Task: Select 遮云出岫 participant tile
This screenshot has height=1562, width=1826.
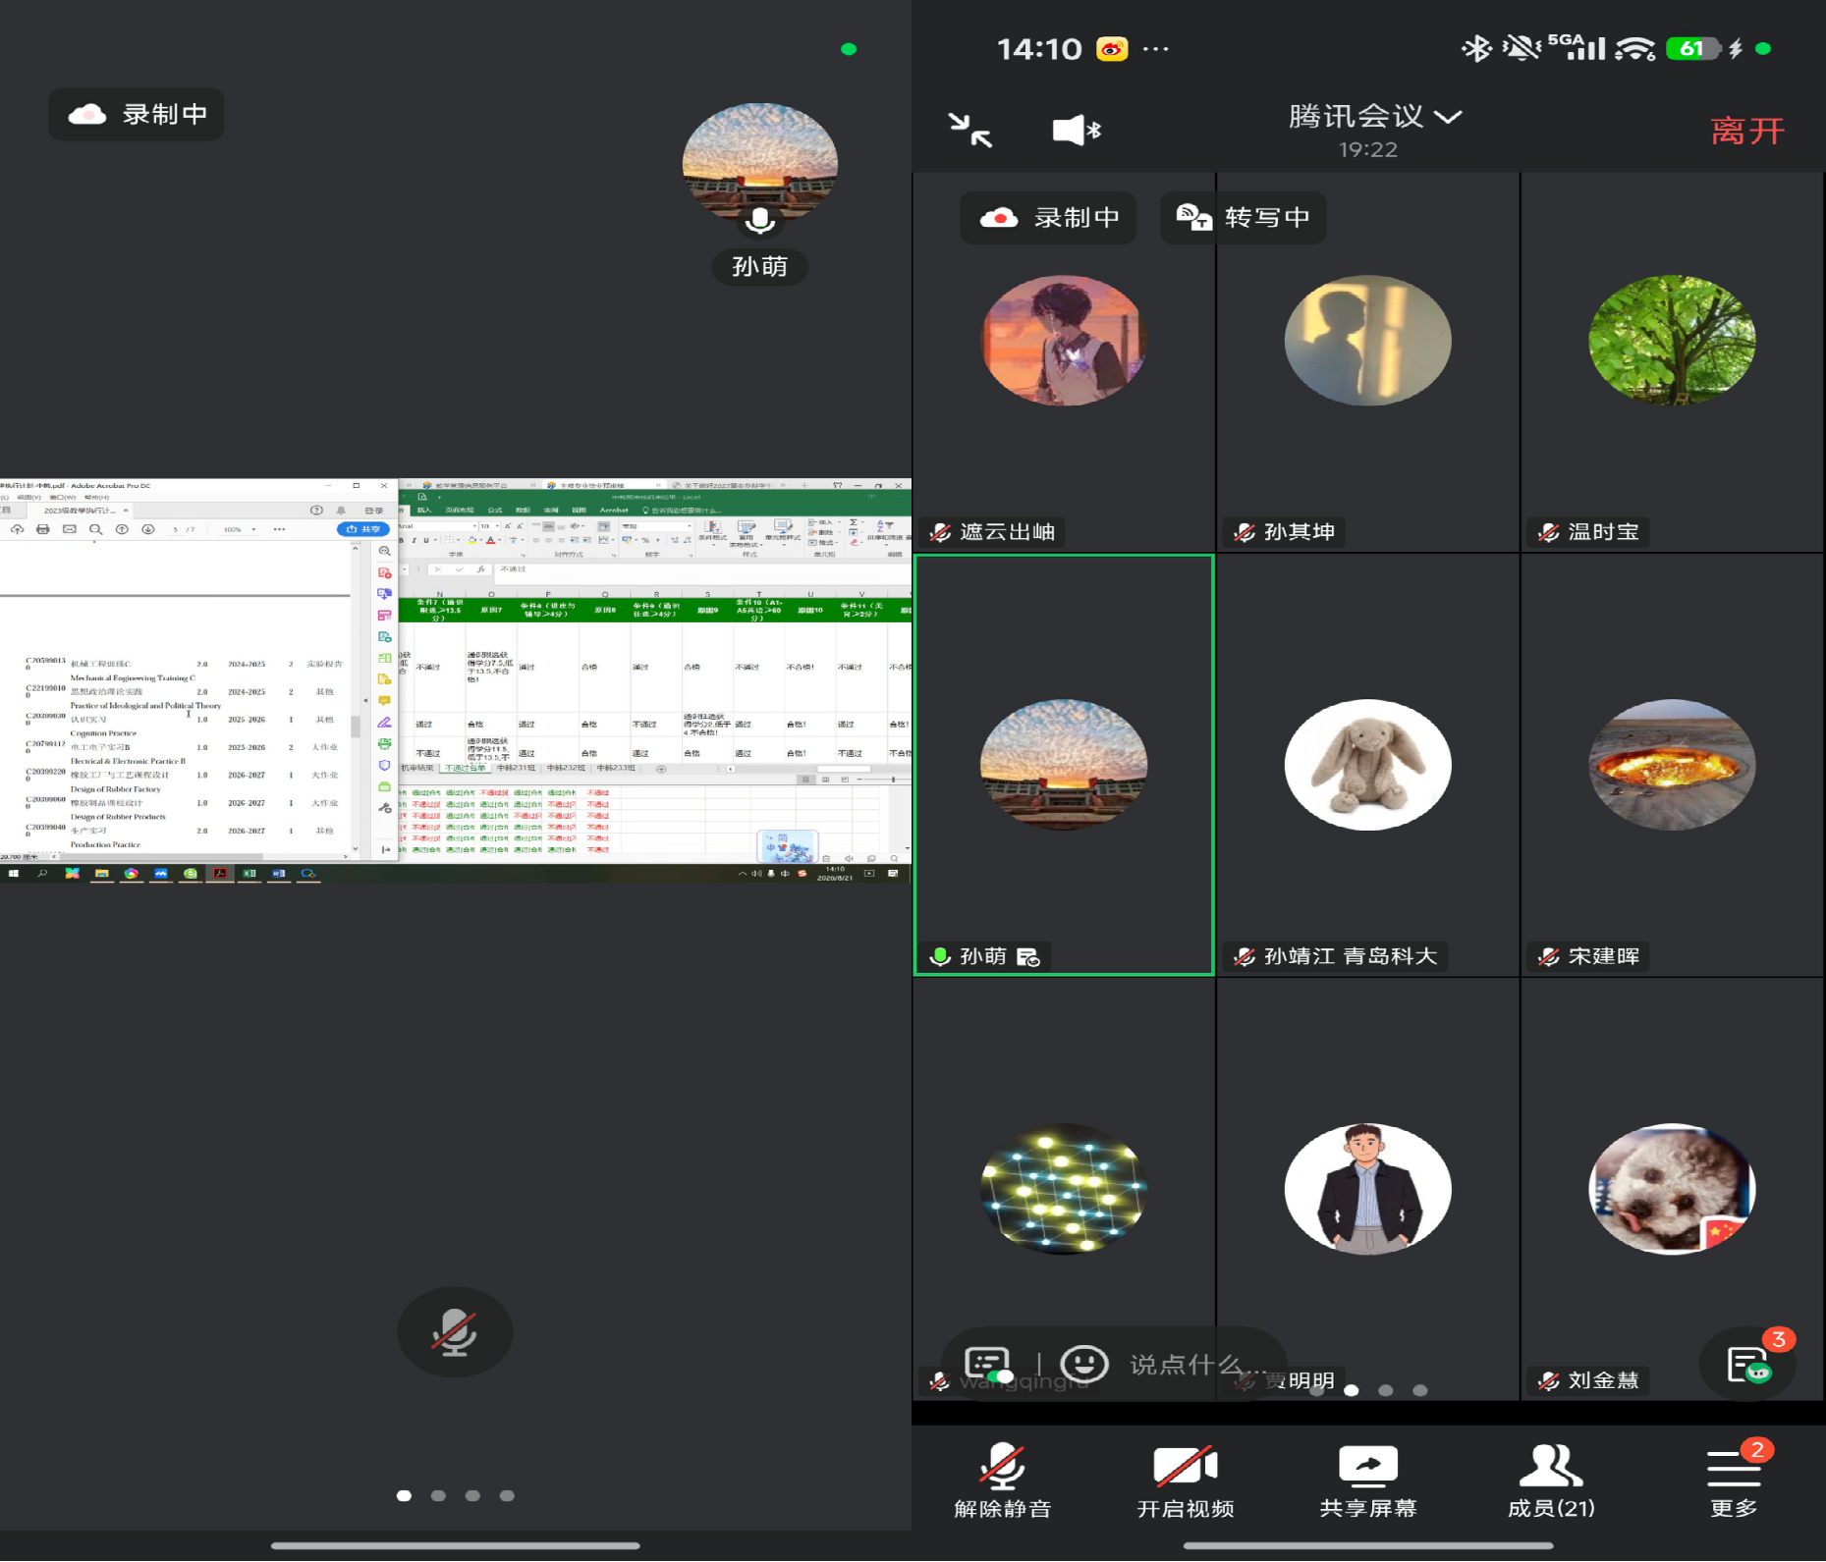Action: coord(1064,362)
